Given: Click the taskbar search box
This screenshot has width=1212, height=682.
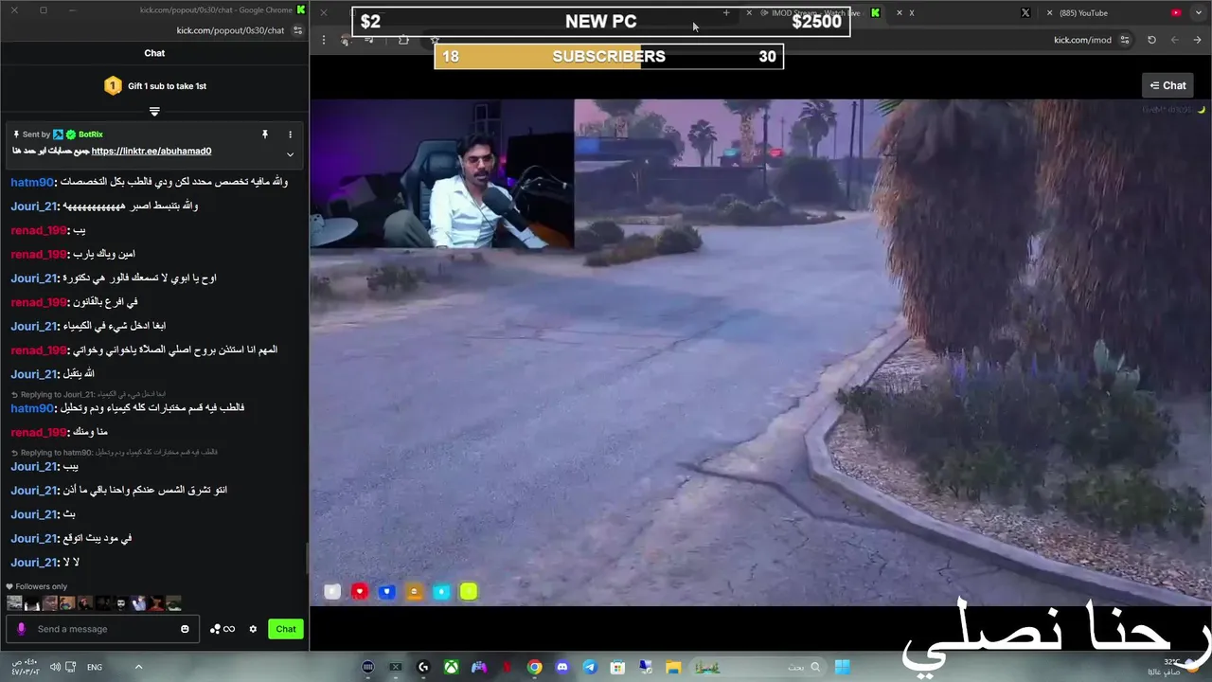Looking at the screenshot, I should point(757,667).
